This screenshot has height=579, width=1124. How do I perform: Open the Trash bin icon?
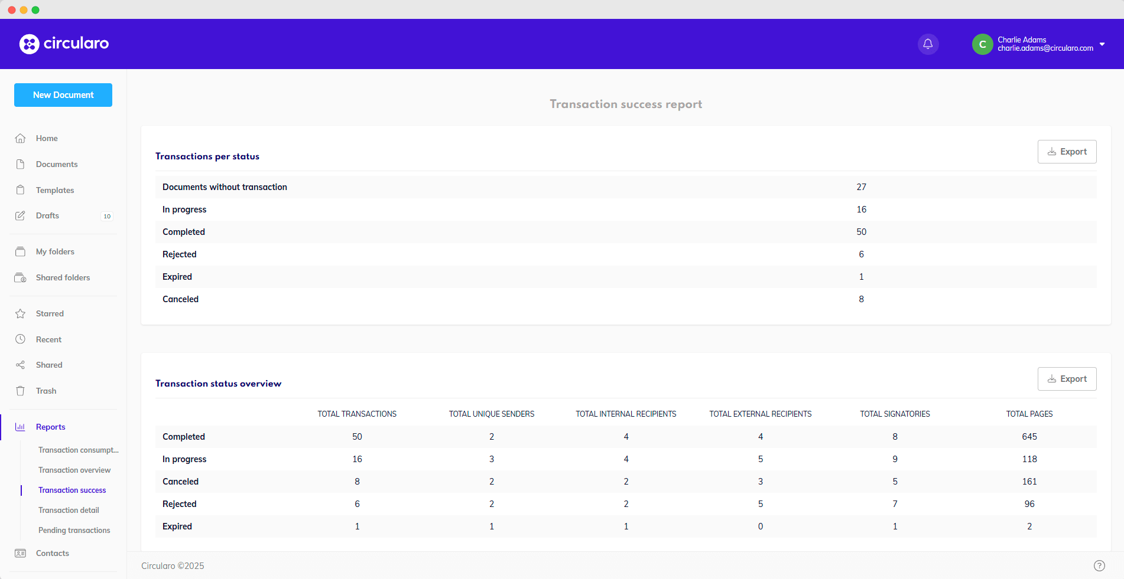[21, 391]
